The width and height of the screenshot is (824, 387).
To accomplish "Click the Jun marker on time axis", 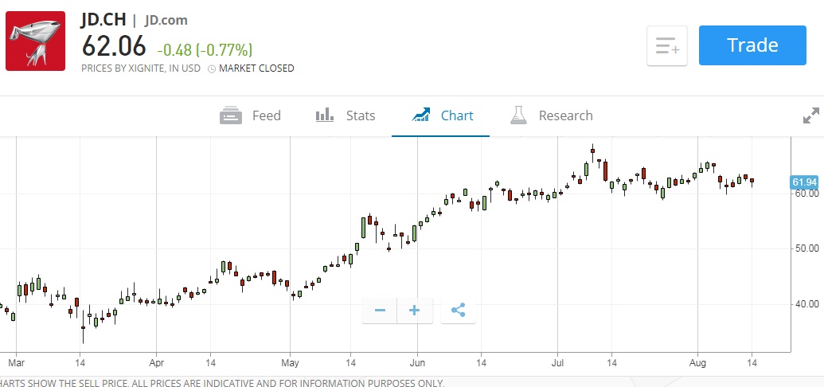I will (x=416, y=362).
